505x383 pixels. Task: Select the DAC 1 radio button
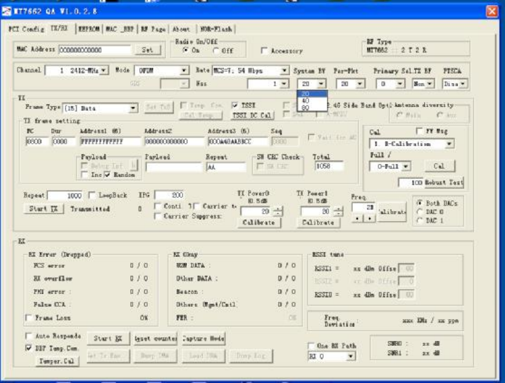click(x=419, y=220)
